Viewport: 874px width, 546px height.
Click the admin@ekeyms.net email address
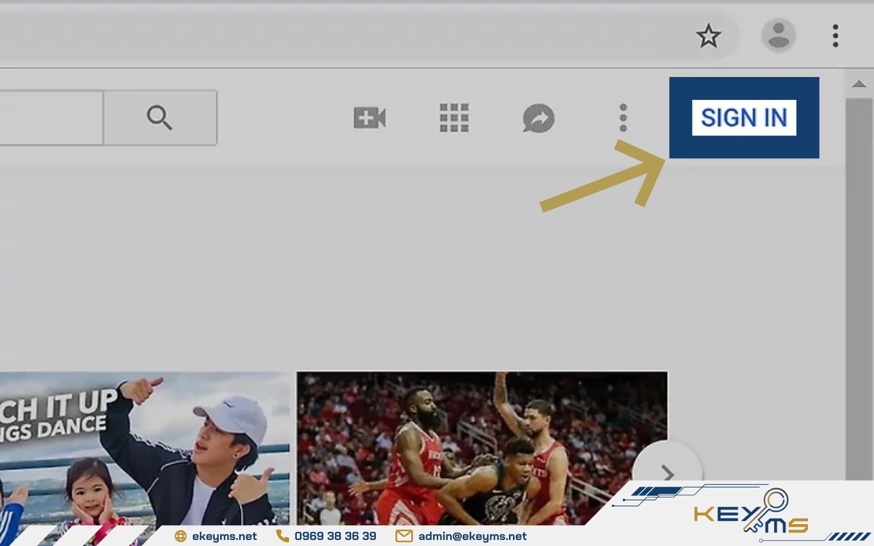coord(472,536)
